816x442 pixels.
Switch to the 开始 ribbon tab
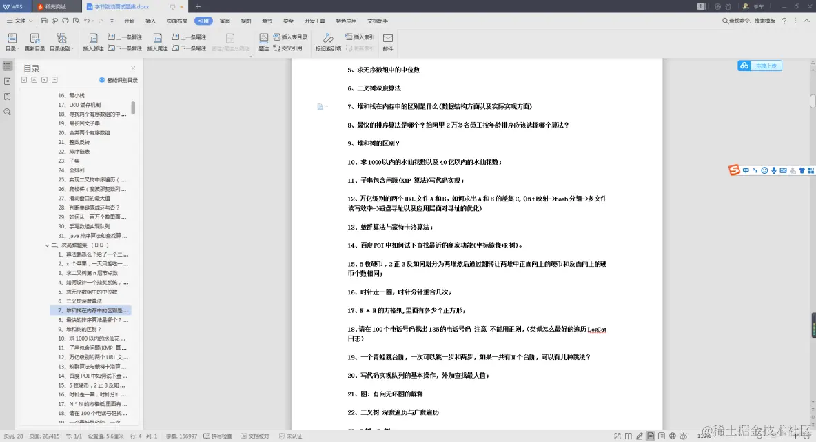click(129, 21)
